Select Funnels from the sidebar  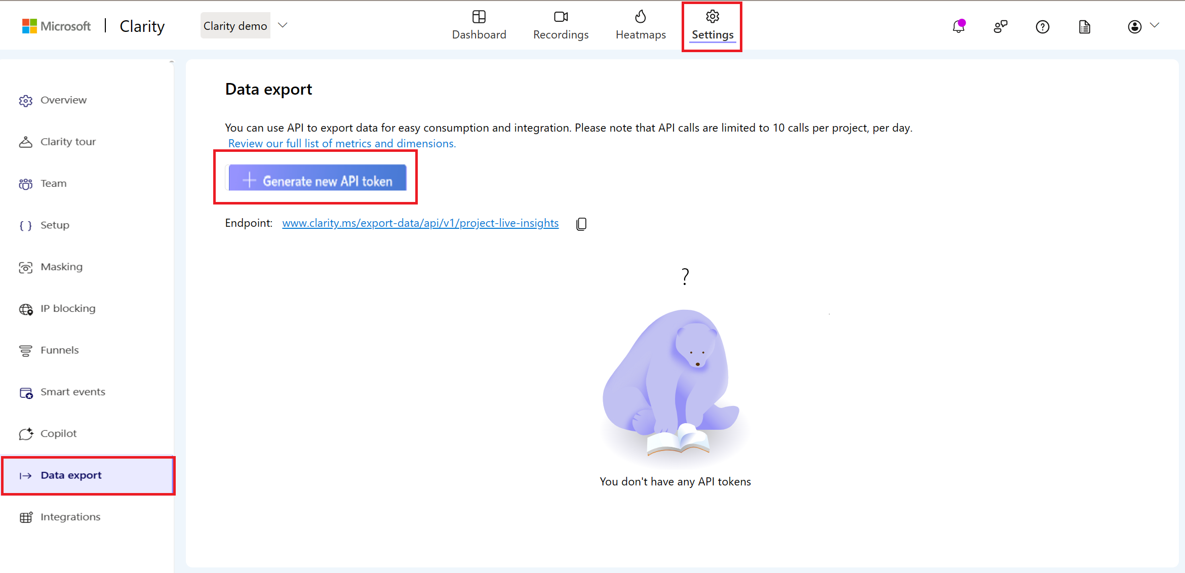pos(59,350)
